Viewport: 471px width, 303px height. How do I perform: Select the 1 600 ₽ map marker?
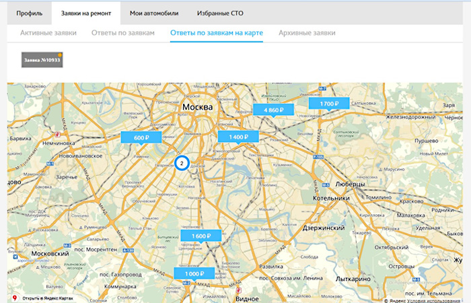coord(201,236)
